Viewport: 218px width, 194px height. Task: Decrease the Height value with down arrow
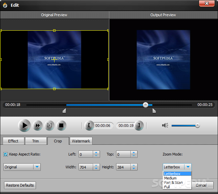coord(134,168)
